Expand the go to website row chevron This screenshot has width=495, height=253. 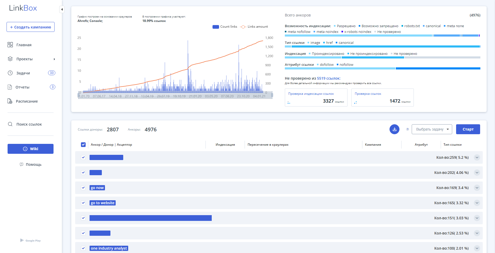coord(477,203)
